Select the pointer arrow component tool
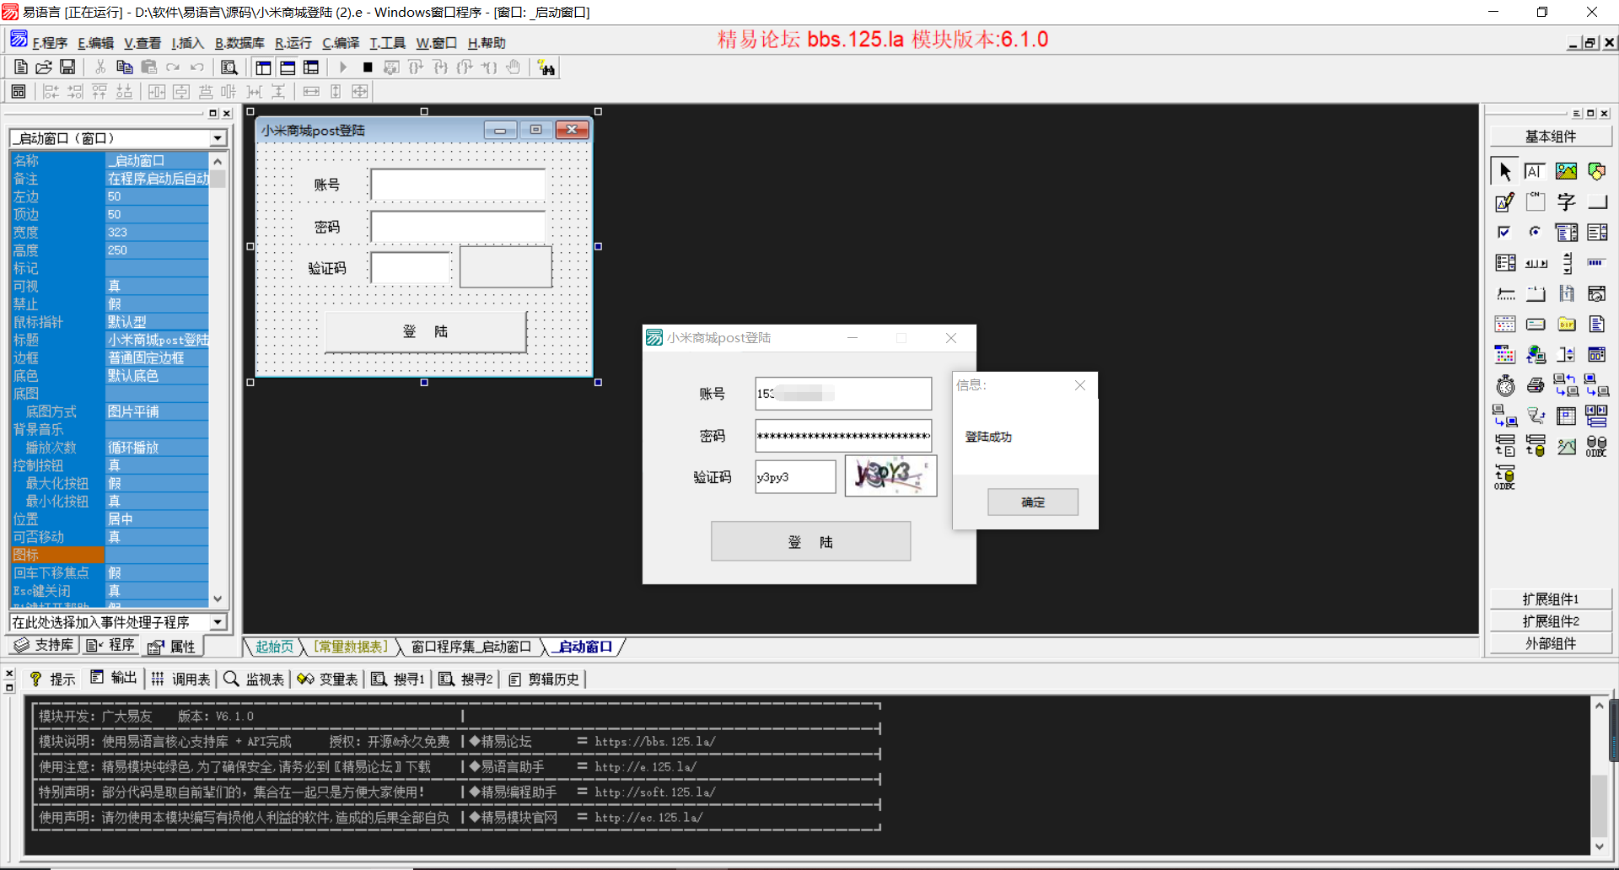Screen dimensions: 1619x870 (x=1505, y=171)
